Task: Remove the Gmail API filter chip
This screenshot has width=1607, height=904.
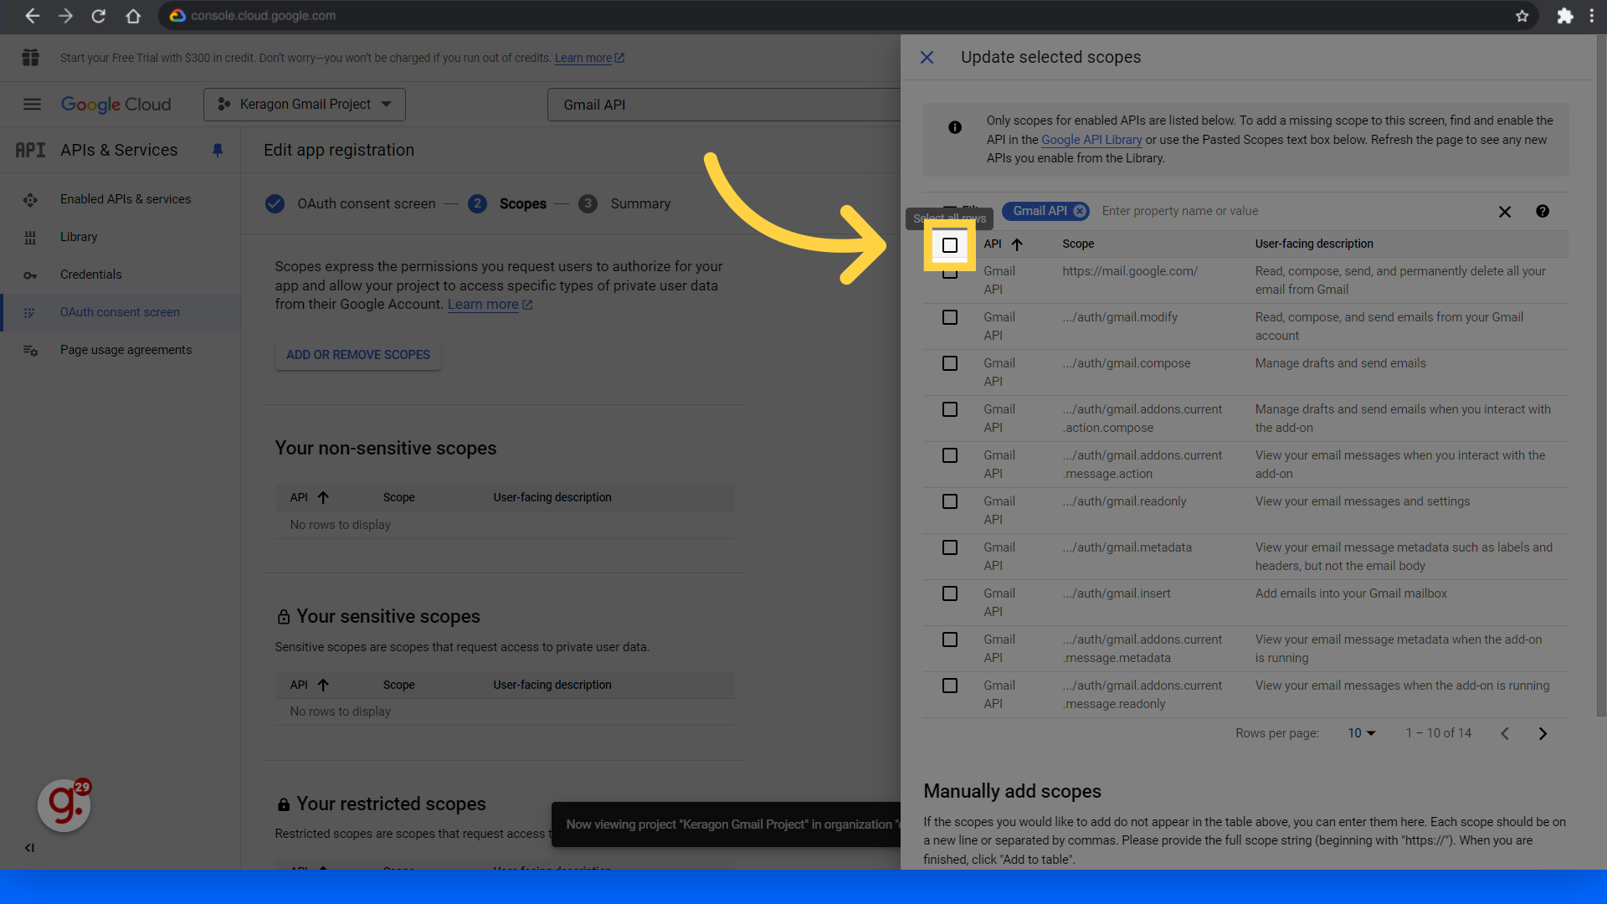Action: 1080,212
